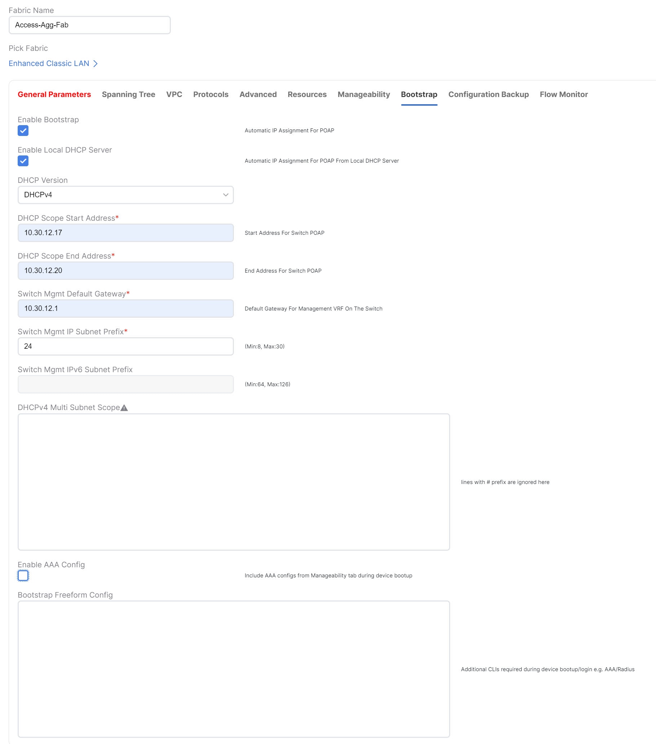Click the 'Additional CLIs required during device bootup' text
This screenshot has width=656, height=744.
coord(548,669)
